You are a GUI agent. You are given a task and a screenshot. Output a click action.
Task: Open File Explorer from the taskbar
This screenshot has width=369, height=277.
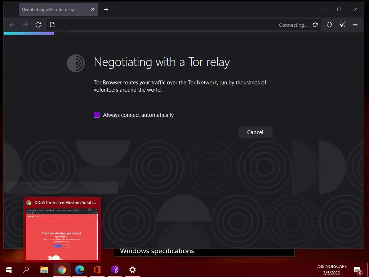pos(44,270)
